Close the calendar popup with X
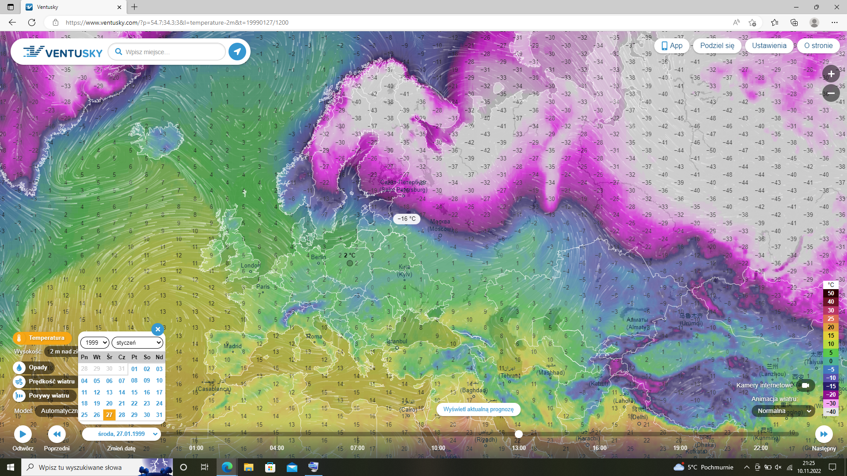Image resolution: width=847 pixels, height=476 pixels. (157, 329)
